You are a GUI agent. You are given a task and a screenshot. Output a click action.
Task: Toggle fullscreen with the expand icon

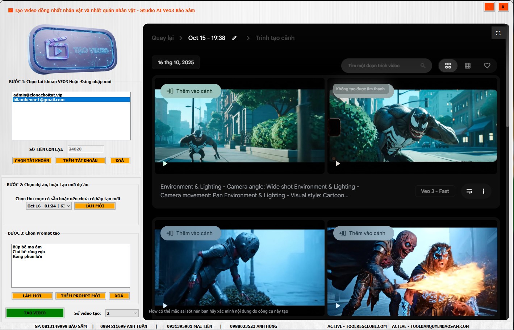click(x=498, y=33)
